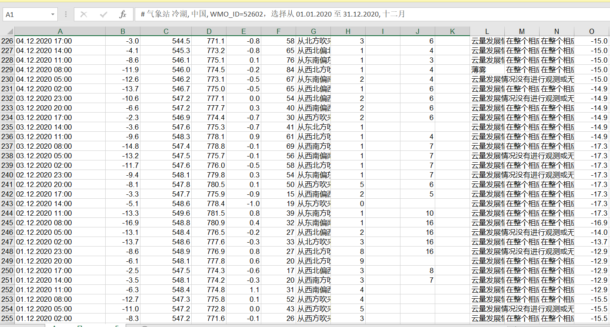Click column L cell in row 230
Image resolution: width=610 pixels, height=327 pixels.
coord(487,79)
